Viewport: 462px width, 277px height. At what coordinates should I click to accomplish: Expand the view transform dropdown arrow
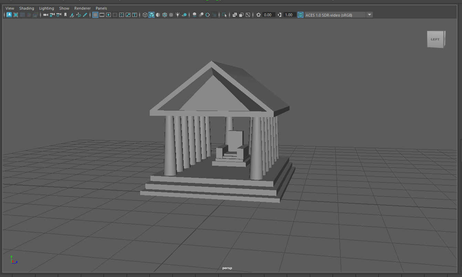(369, 15)
